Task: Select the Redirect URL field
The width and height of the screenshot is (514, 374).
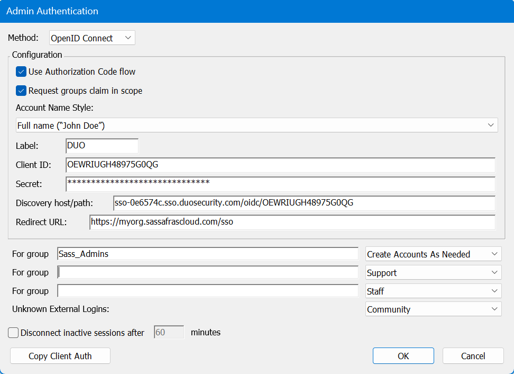Action: (292, 222)
